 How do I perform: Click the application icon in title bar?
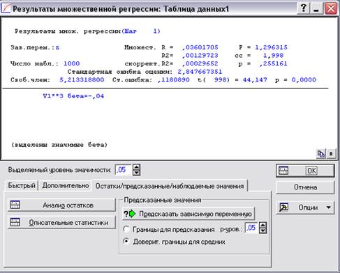click(x=6, y=8)
